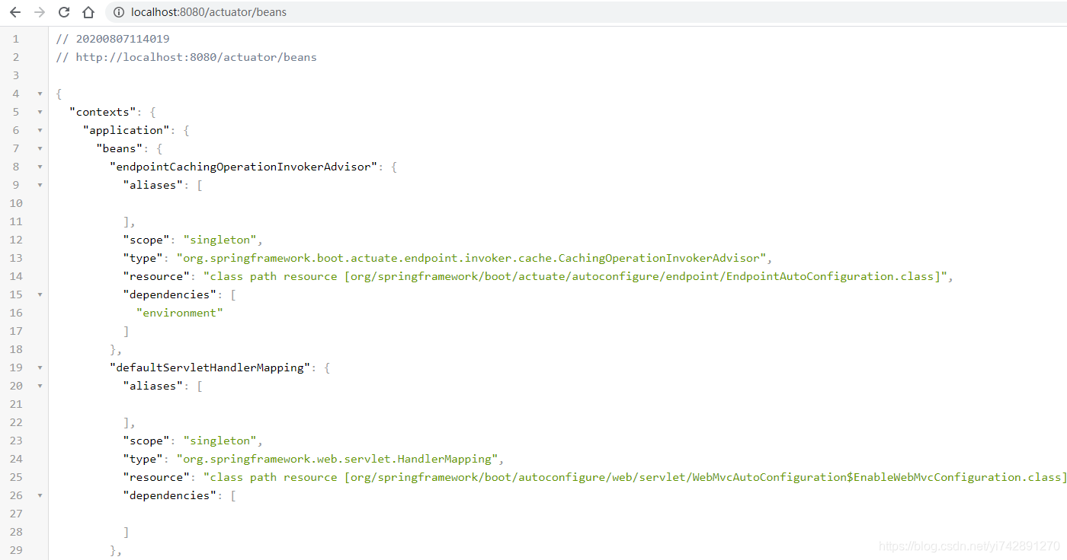Click the "singleton" value on line 12
This screenshot has height=560, width=1067.
click(219, 240)
